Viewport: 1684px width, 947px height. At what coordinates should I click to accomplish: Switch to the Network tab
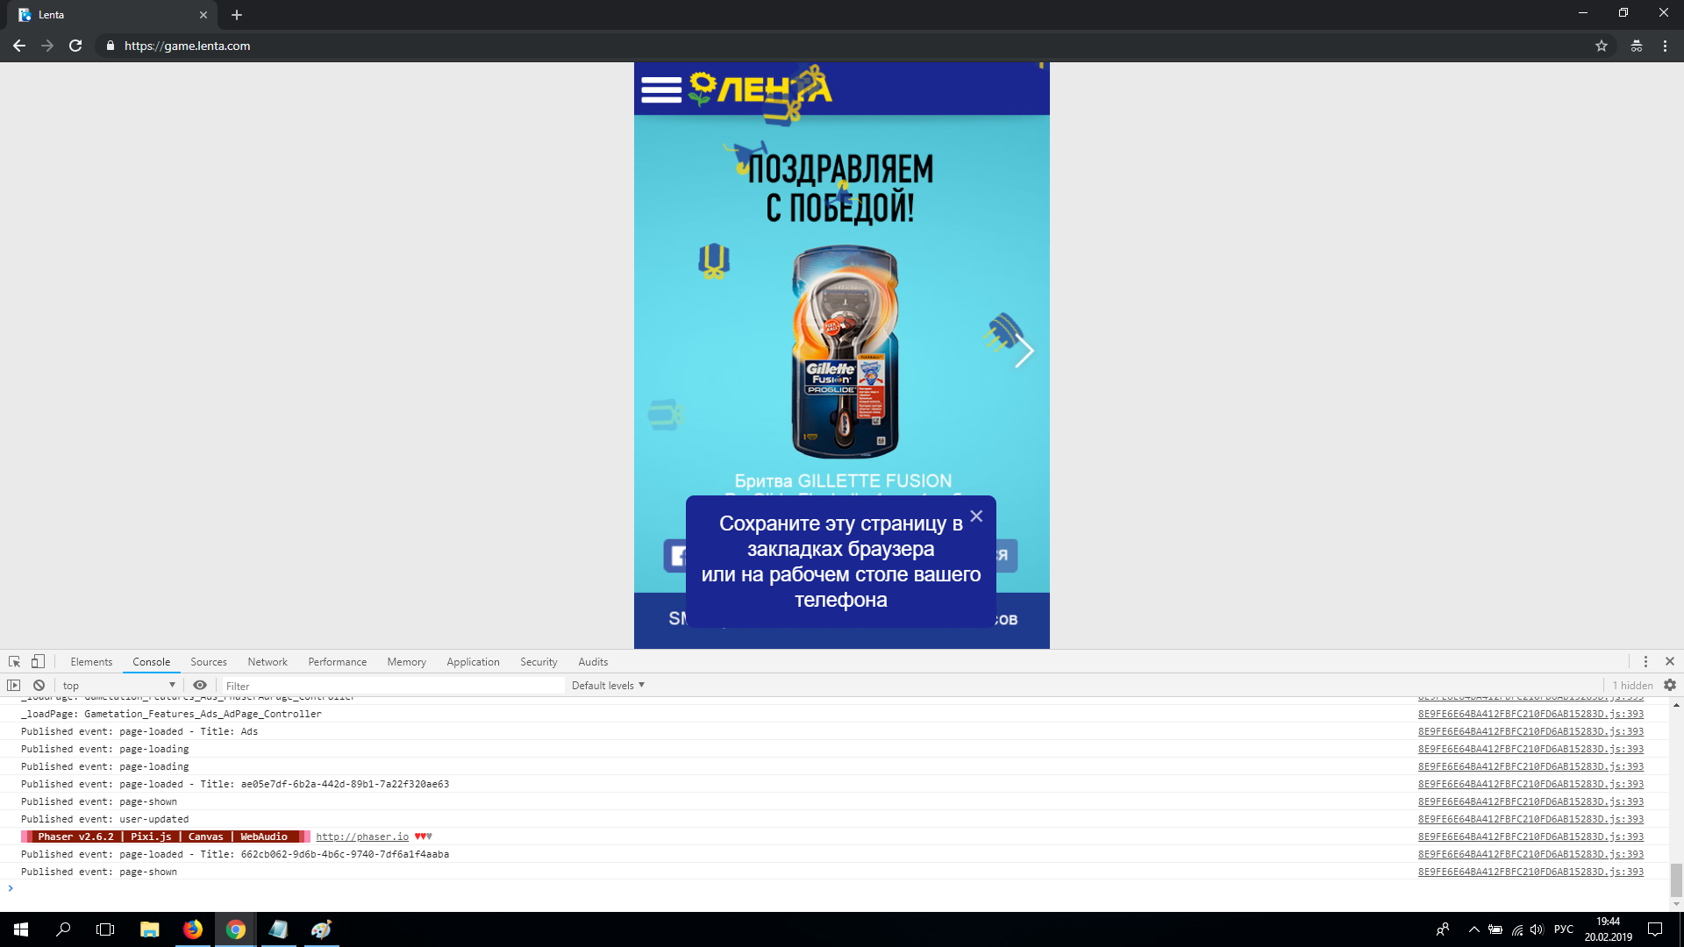pos(268,662)
